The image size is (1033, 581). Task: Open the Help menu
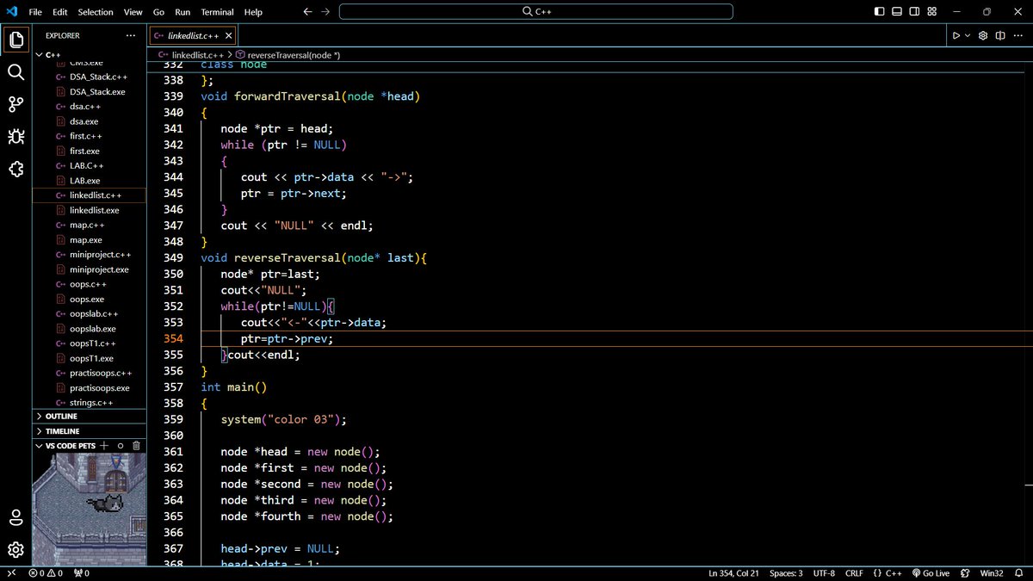pos(253,12)
